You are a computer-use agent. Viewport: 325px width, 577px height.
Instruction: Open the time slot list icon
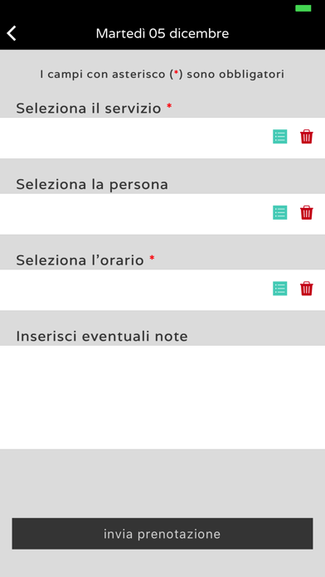pyautogui.click(x=279, y=288)
